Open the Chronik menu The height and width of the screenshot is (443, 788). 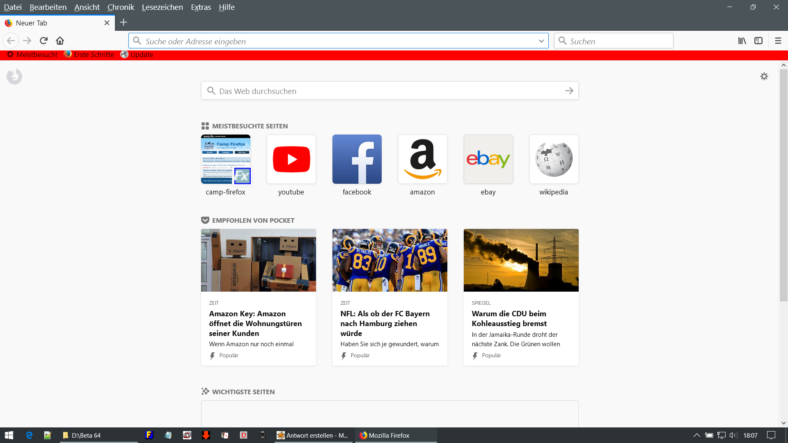tap(121, 7)
